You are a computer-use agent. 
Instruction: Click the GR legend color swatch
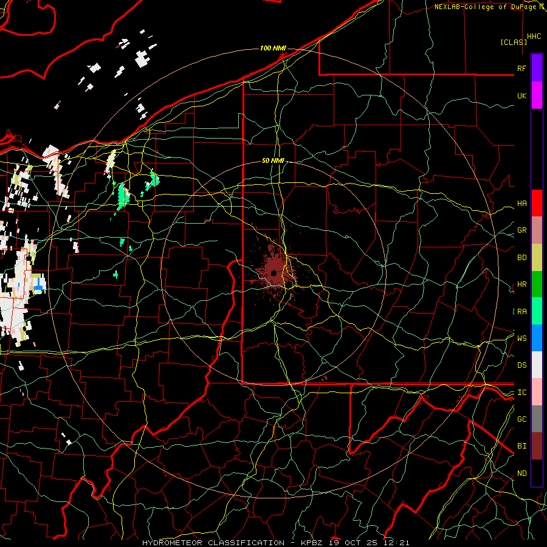pos(537,230)
